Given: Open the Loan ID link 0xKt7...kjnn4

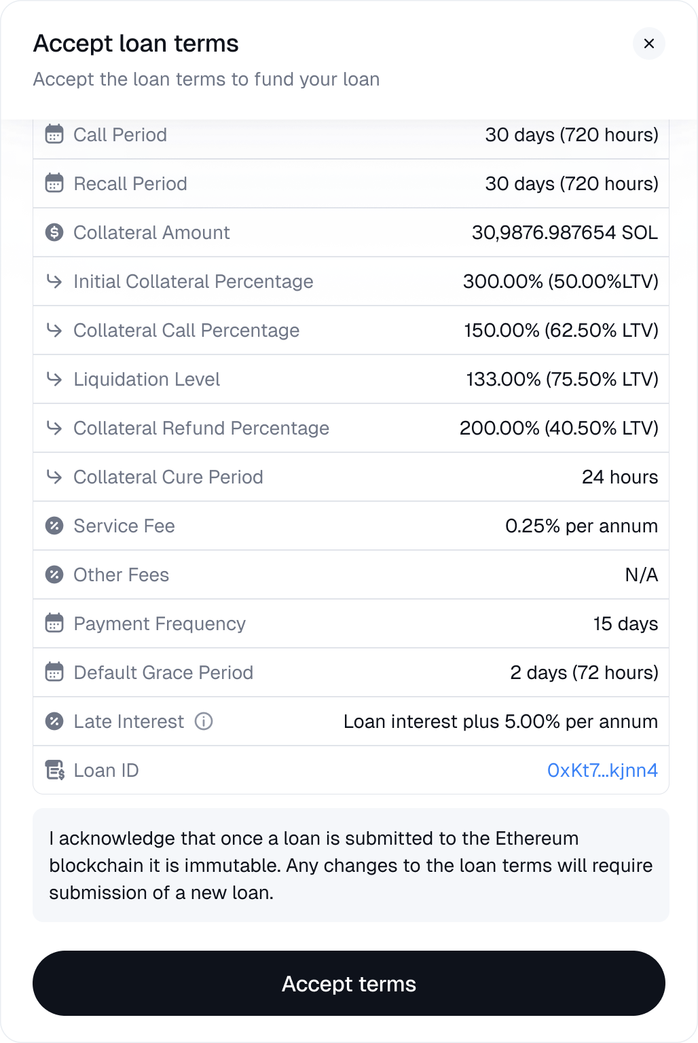Looking at the screenshot, I should coord(602,770).
